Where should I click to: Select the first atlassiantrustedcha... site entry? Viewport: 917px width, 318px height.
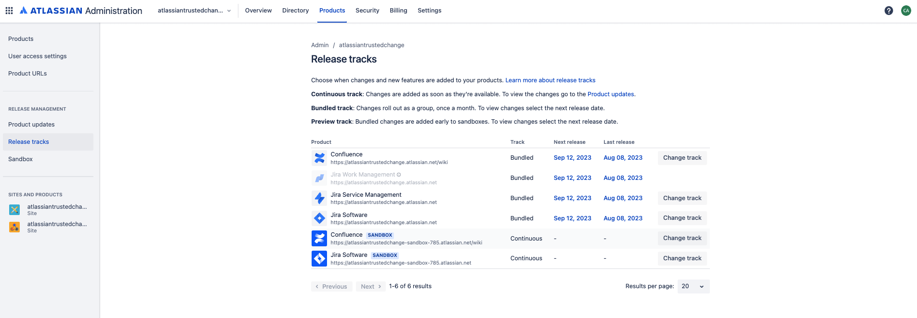(x=48, y=210)
